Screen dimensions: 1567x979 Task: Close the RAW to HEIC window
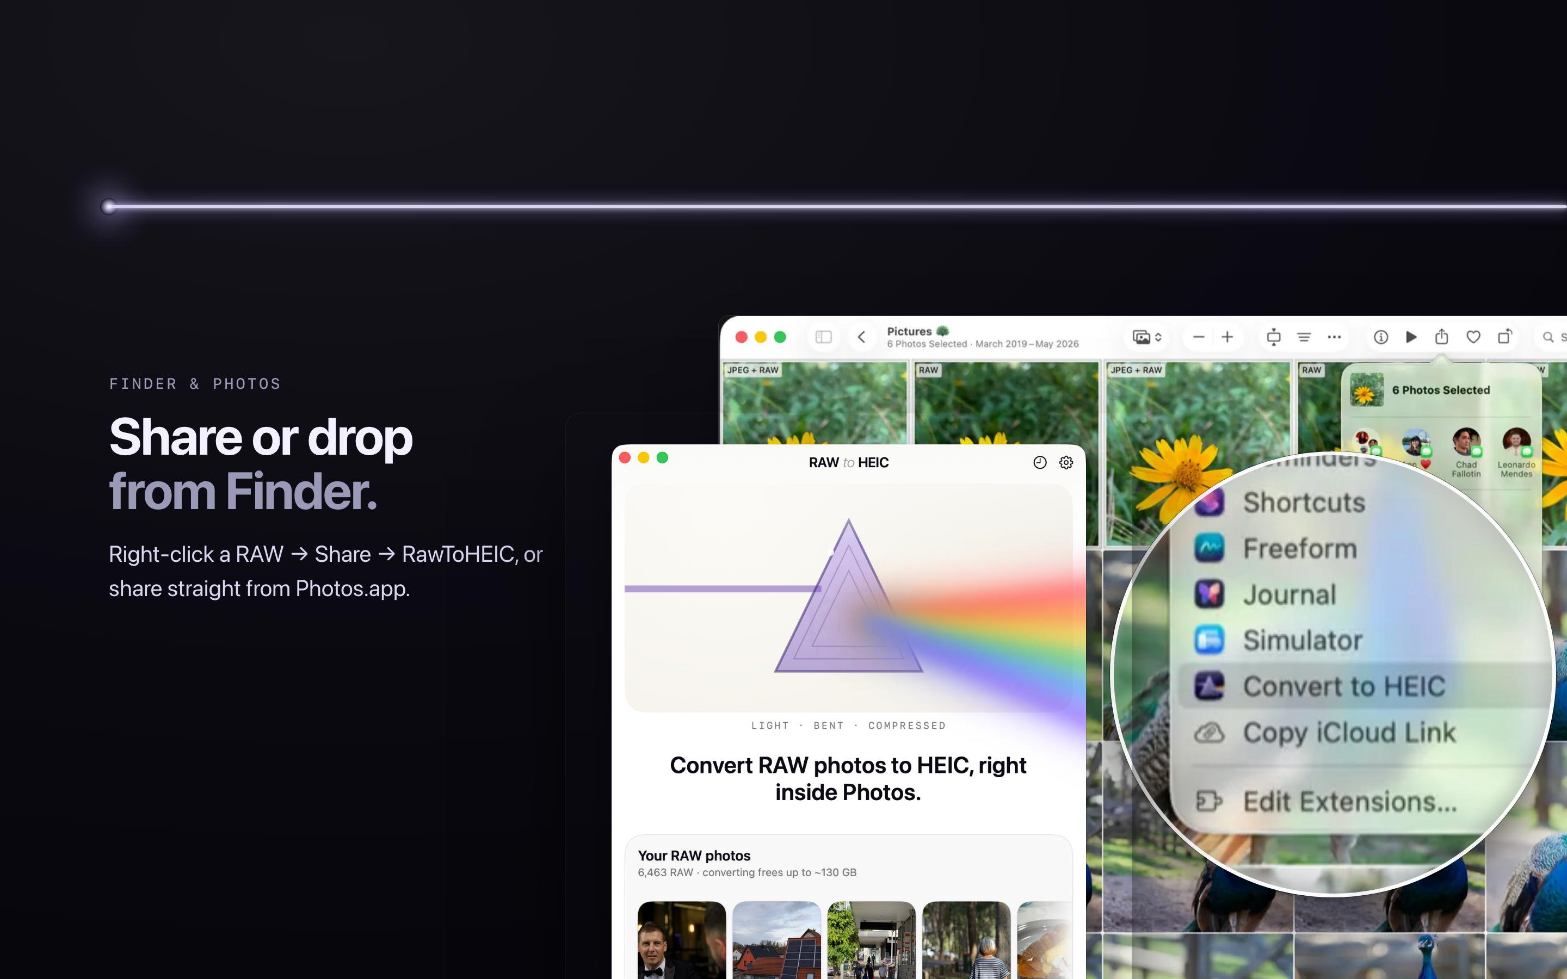tap(625, 458)
